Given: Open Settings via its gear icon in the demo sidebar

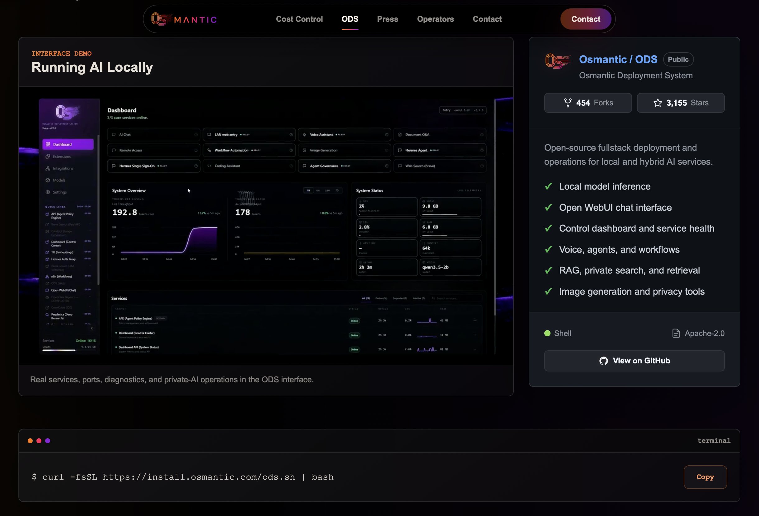Looking at the screenshot, I should click(48, 192).
